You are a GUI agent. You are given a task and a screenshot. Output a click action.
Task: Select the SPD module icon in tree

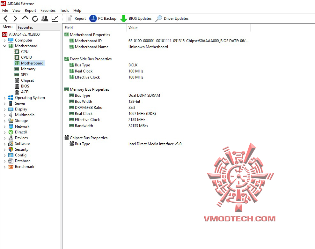point(17,75)
